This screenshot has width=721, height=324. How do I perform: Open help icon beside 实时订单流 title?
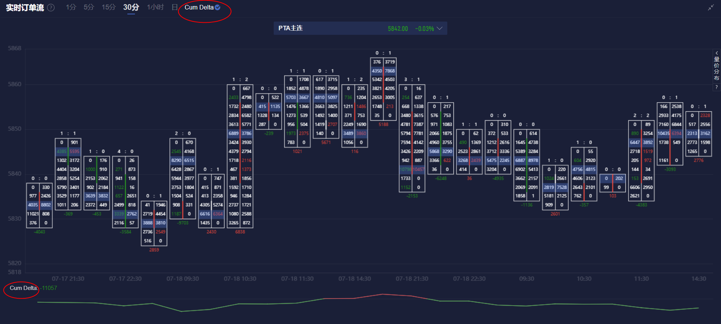[51, 8]
